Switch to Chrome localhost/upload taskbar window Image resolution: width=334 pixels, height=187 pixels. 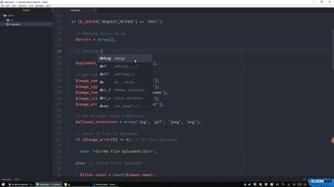[x=21, y=184]
